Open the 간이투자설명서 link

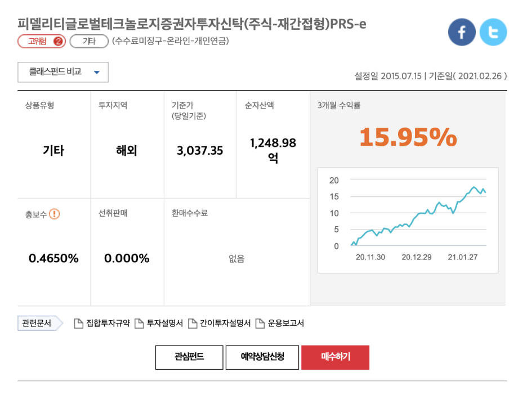[225, 323]
